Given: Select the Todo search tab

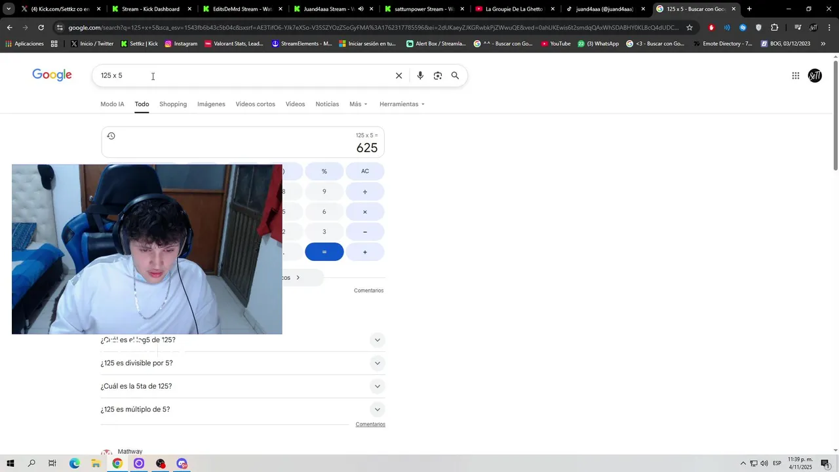Looking at the screenshot, I should coord(142,104).
